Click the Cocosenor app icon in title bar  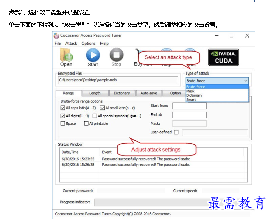(56, 35)
